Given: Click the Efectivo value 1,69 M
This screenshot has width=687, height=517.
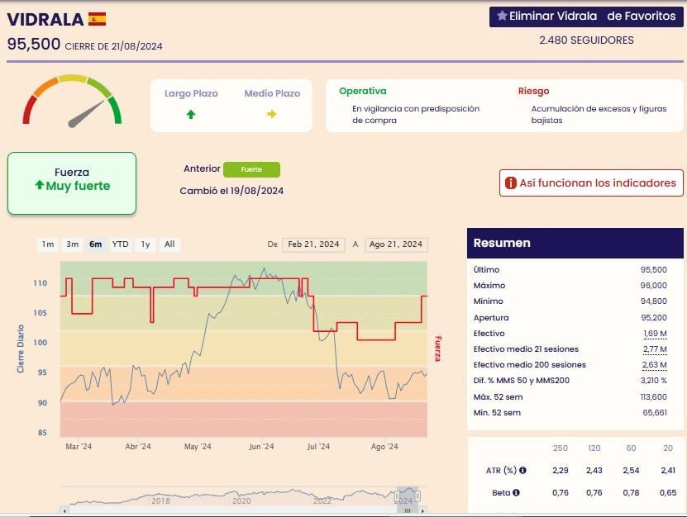Looking at the screenshot, I should point(655,334).
